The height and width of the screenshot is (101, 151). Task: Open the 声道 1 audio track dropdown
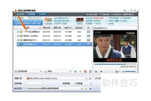point(58,71)
